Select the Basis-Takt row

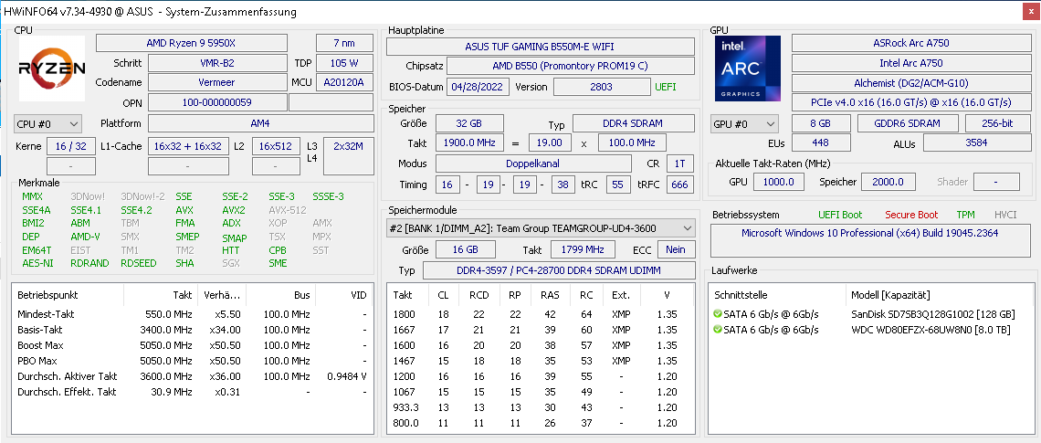193,330
